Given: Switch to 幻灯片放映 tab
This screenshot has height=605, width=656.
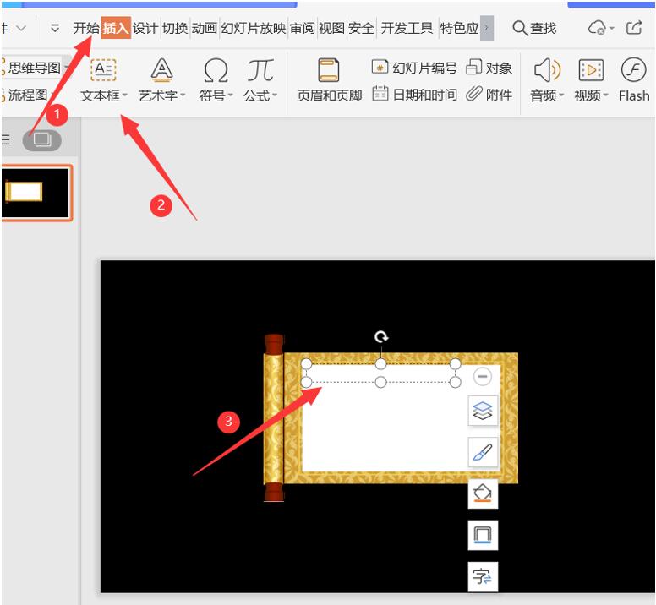Looking at the screenshot, I should [254, 28].
